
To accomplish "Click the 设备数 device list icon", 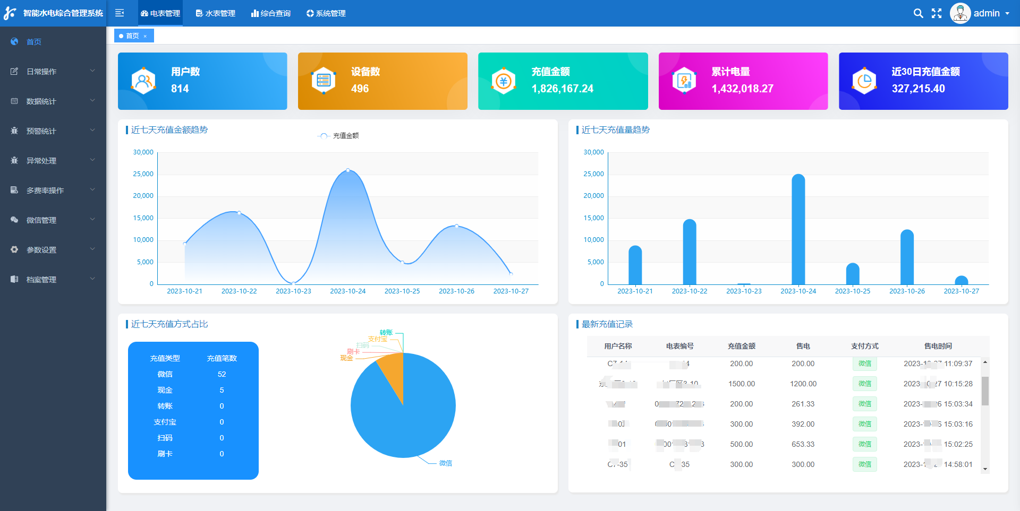I will coord(324,81).
